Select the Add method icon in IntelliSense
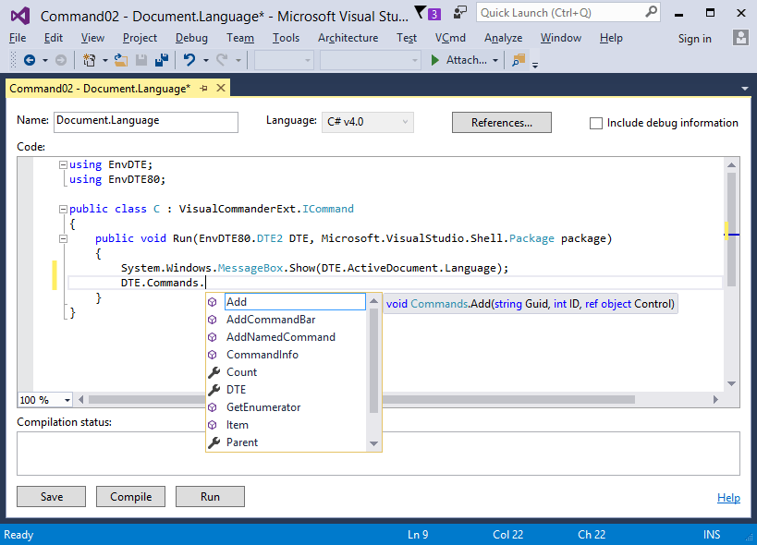The height and width of the screenshot is (545, 757). pyautogui.click(x=213, y=302)
